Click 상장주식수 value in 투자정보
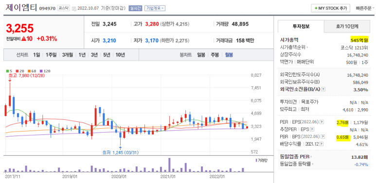The image size is (376, 183). (358, 55)
